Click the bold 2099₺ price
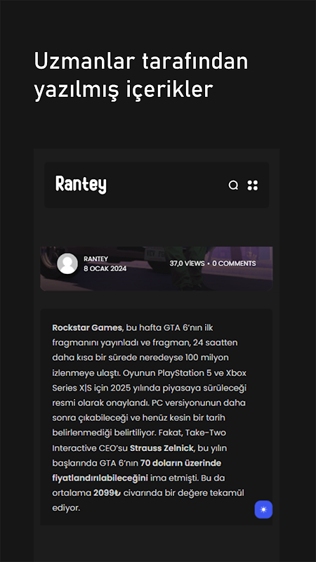 (107, 493)
